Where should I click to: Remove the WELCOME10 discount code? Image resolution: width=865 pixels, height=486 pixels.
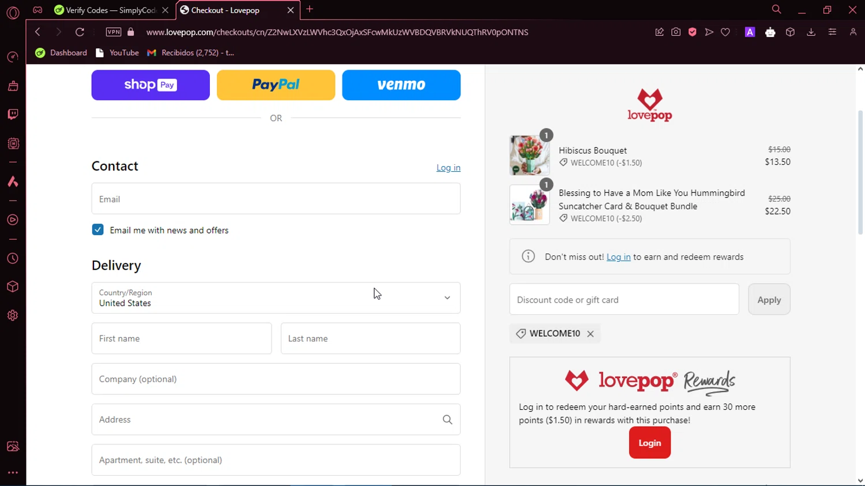[x=591, y=334]
